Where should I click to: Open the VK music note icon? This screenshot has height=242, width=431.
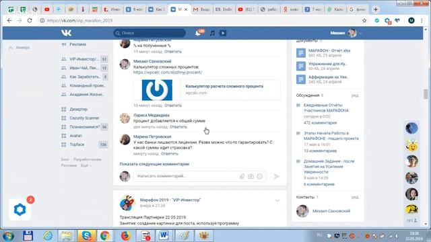pos(212,33)
